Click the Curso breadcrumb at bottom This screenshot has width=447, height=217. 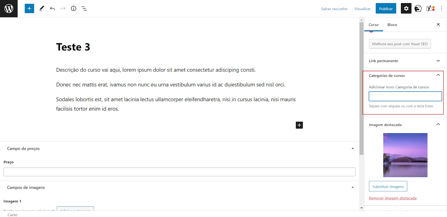click(12, 214)
